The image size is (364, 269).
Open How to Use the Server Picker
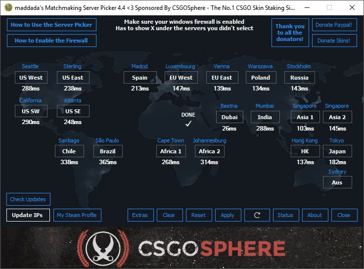pos(51,25)
